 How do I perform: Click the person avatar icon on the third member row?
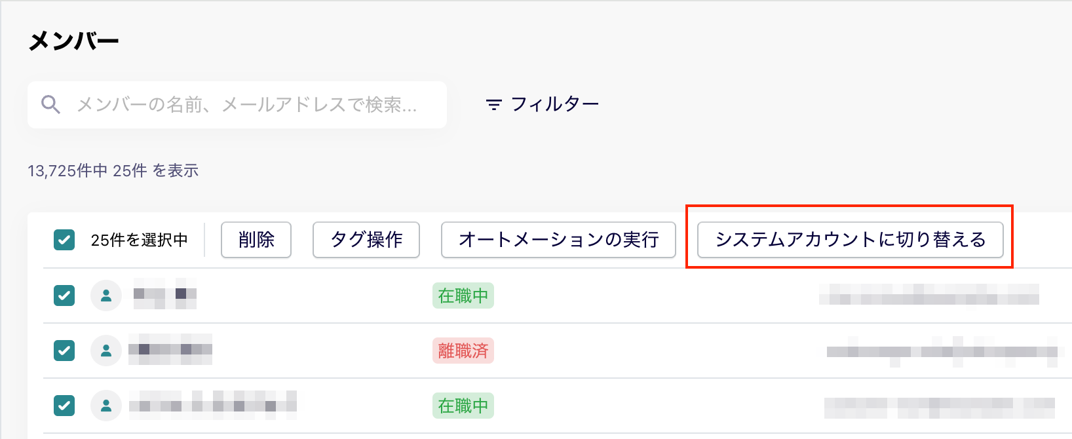pyautogui.click(x=106, y=406)
